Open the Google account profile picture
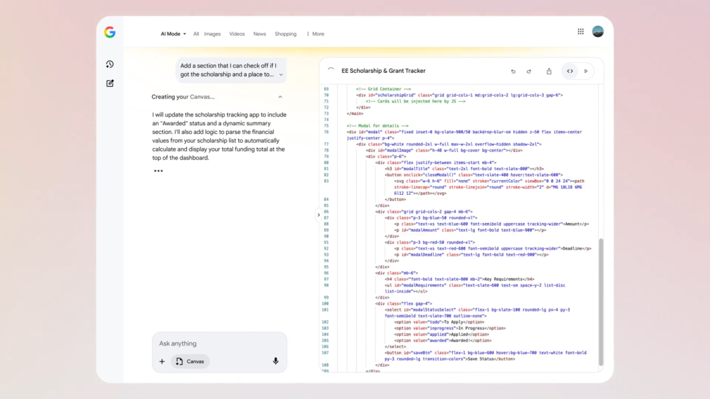The height and width of the screenshot is (399, 710). (598, 31)
